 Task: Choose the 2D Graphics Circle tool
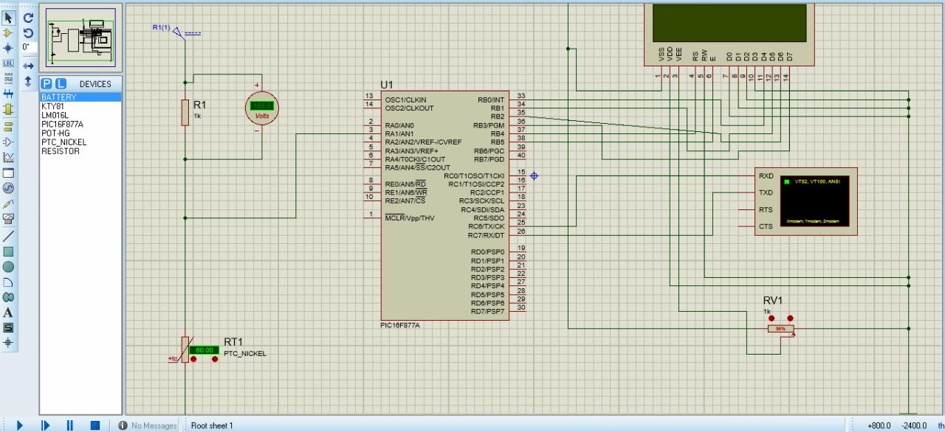click(10, 267)
